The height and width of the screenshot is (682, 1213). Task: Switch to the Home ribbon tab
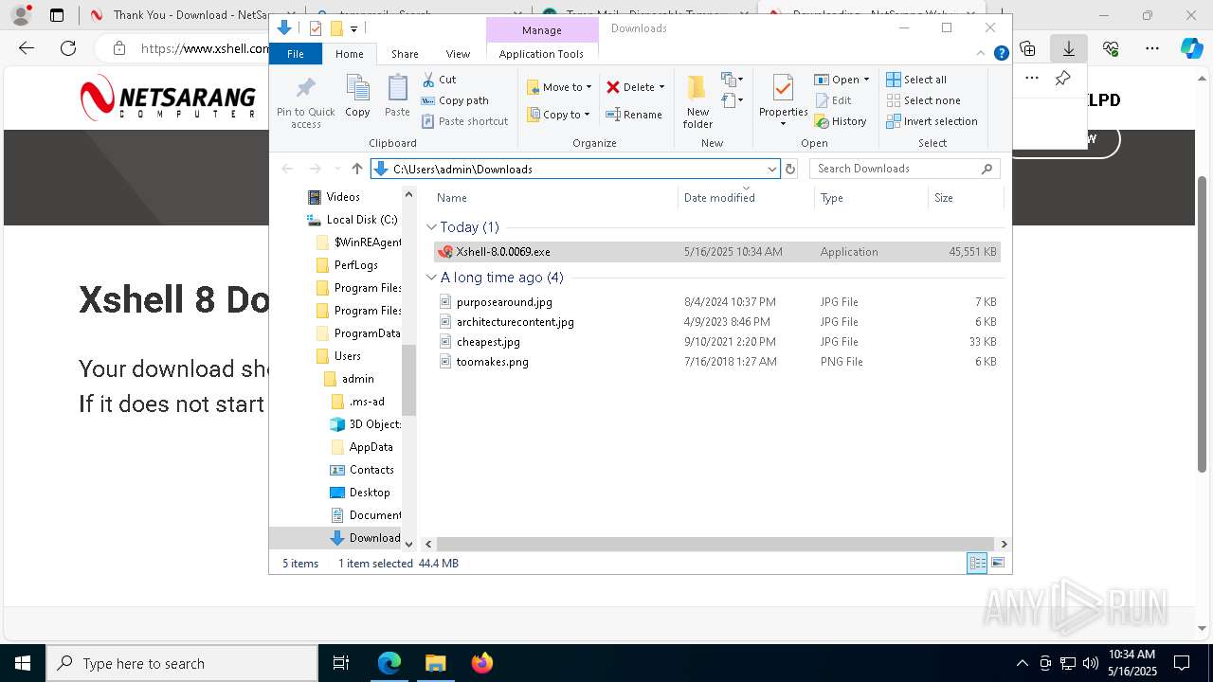point(349,54)
